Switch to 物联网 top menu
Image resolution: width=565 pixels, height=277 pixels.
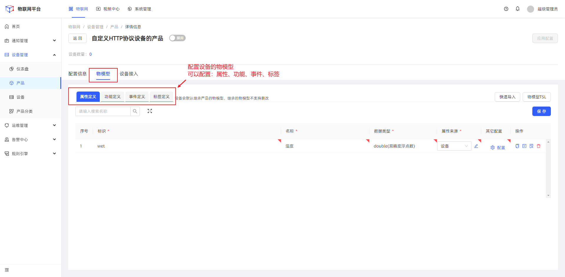click(78, 9)
